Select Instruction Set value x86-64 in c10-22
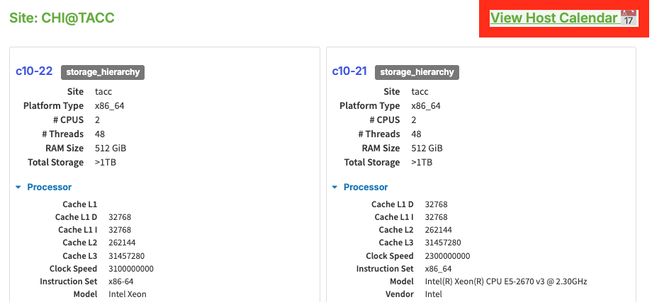This screenshot has width=652, height=302. click(121, 281)
